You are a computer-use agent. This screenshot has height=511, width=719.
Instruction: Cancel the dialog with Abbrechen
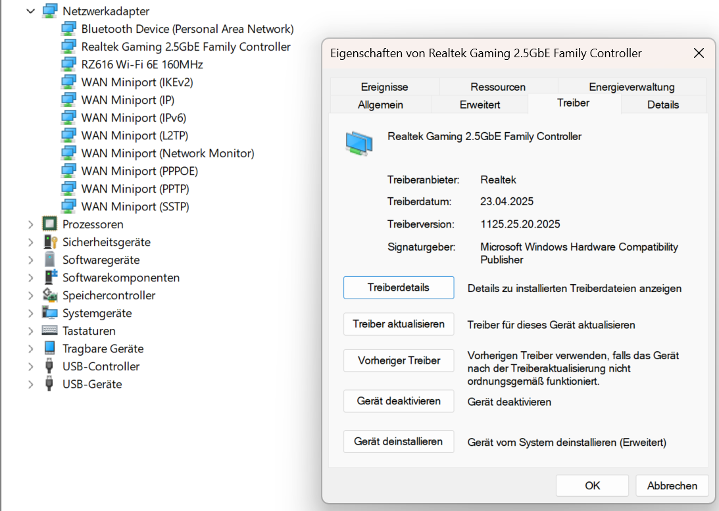click(672, 485)
